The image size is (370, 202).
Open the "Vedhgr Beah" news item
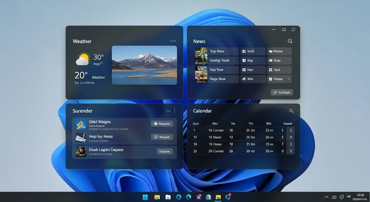point(224,60)
